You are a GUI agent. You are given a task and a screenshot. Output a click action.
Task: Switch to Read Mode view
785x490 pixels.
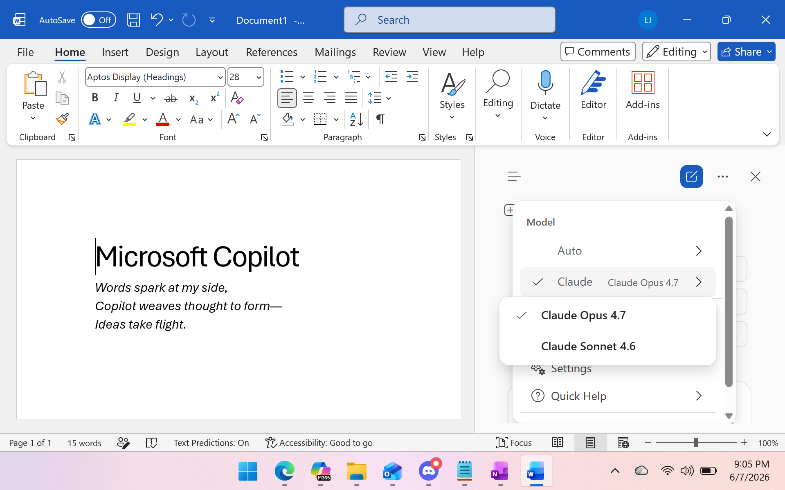click(558, 443)
